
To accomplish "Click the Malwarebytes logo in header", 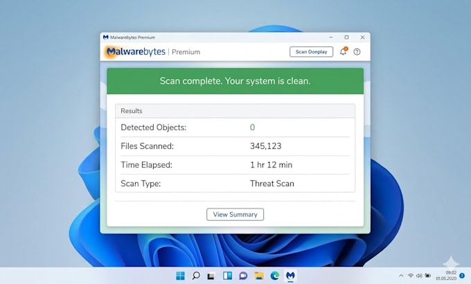I will pos(136,52).
